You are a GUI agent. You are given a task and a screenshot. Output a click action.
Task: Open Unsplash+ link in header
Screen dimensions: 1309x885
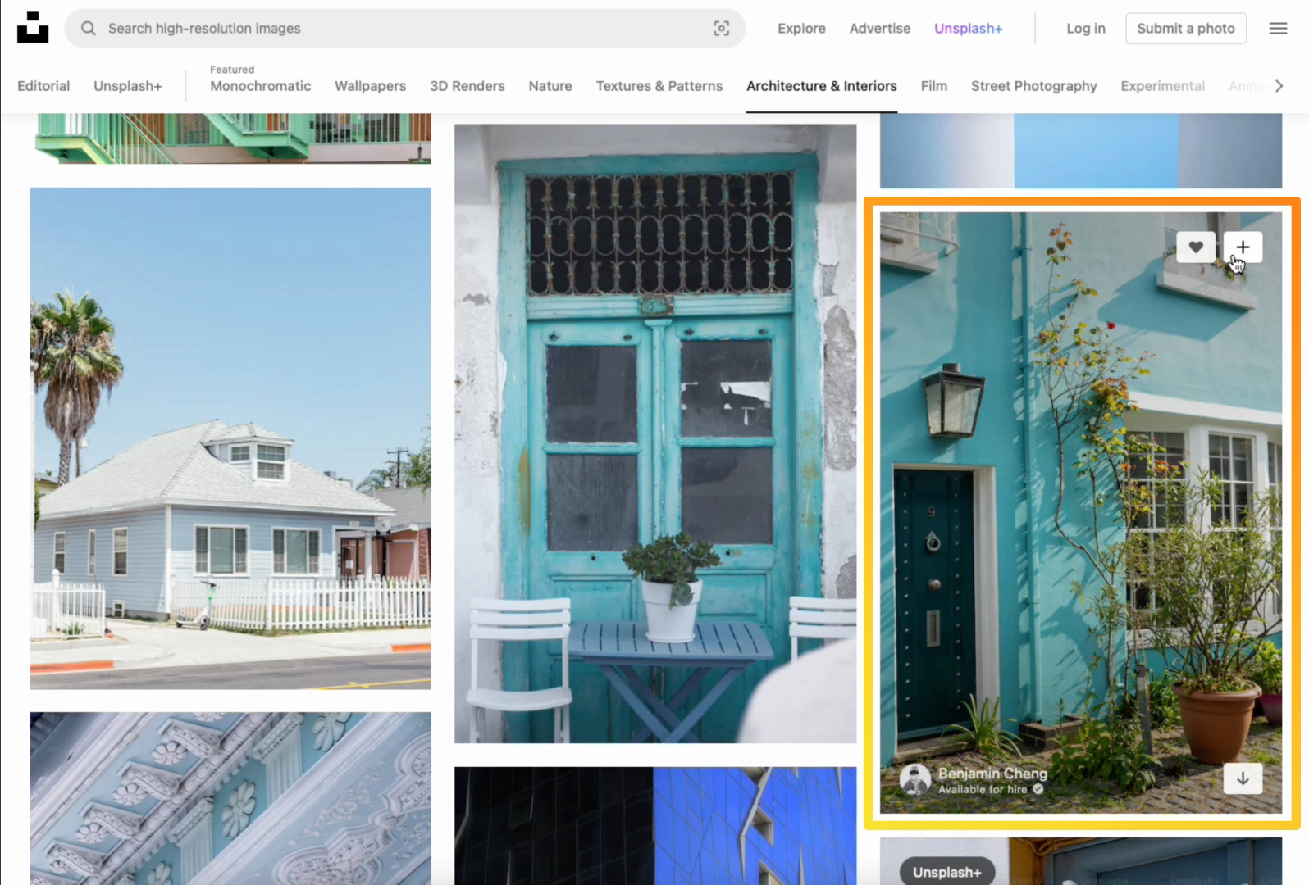(969, 29)
